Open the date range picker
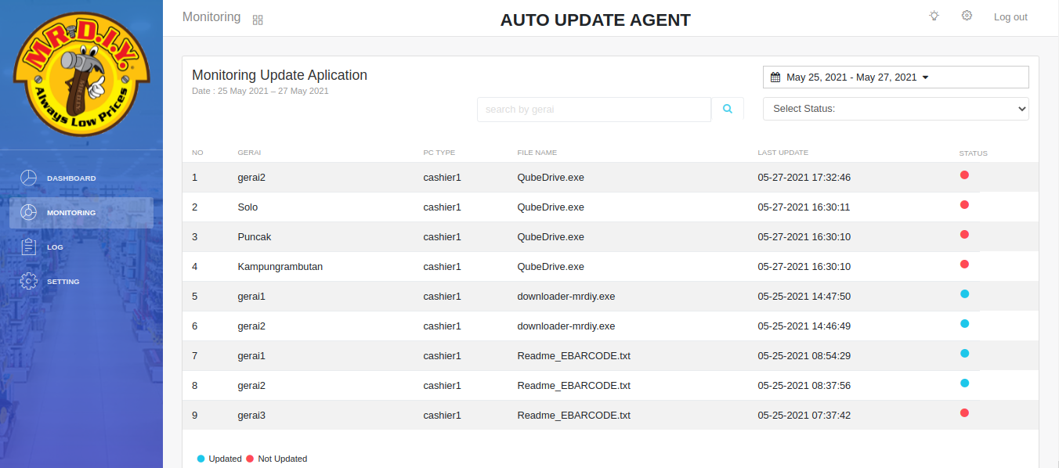This screenshot has width=1059, height=468. [x=895, y=77]
